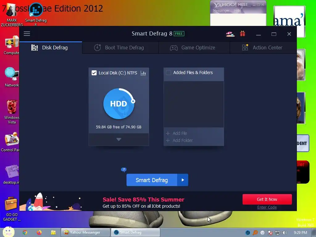Click the network tray icon
The width and height of the screenshot is (316, 237).
pos(277,233)
